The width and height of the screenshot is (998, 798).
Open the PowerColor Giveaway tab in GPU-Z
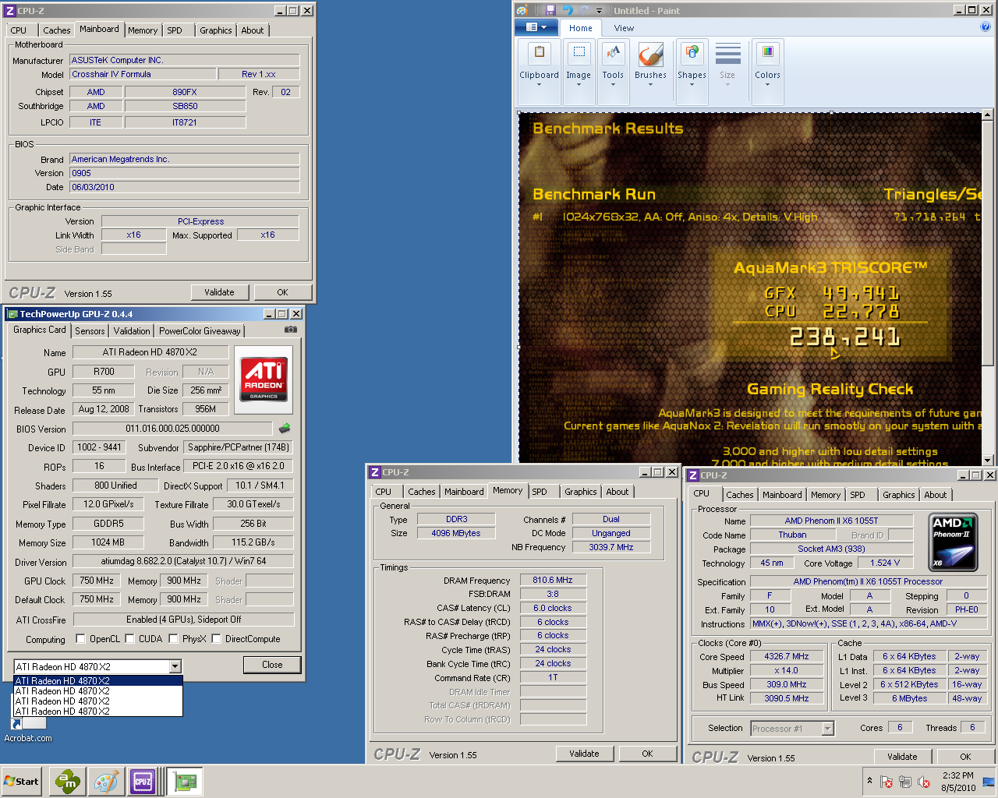[200, 331]
